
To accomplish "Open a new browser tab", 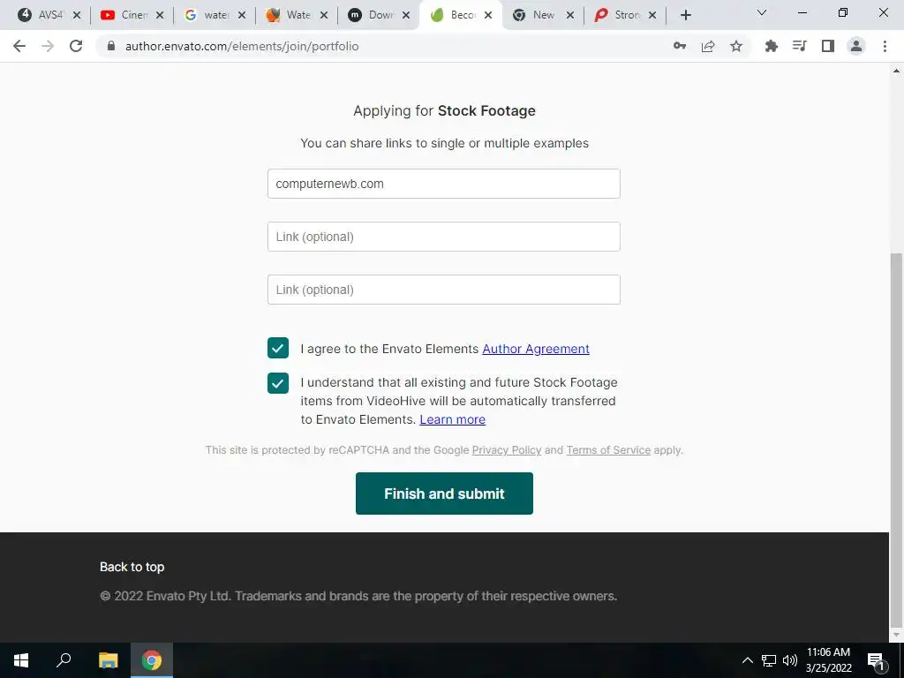I will [685, 15].
